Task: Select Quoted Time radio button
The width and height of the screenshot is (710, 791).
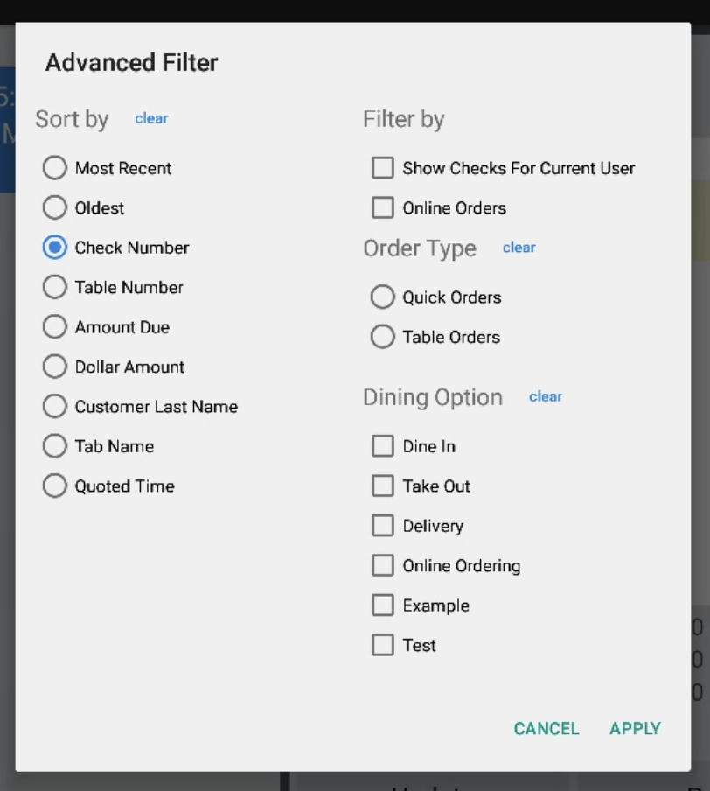Action: coord(55,486)
